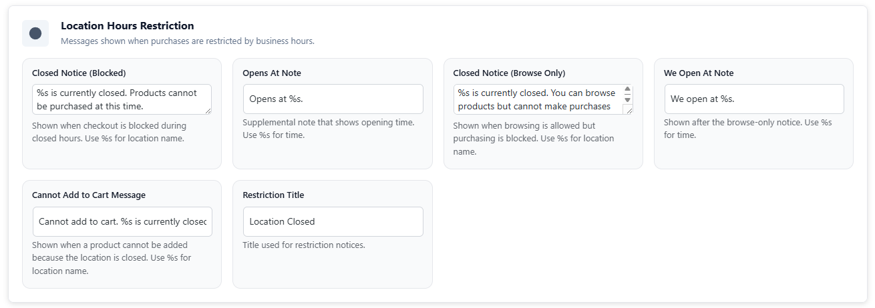This screenshot has width=875, height=308.
Task: Click the Restriction Title input field
Action: (x=333, y=221)
